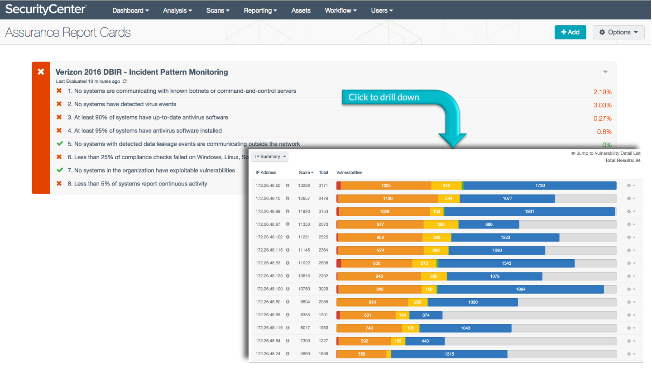This screenshot has height=371, width=652.
Task: Select score 7300 for 172.26.48.64
Action: pyautogui.click(x=305, y=341)
